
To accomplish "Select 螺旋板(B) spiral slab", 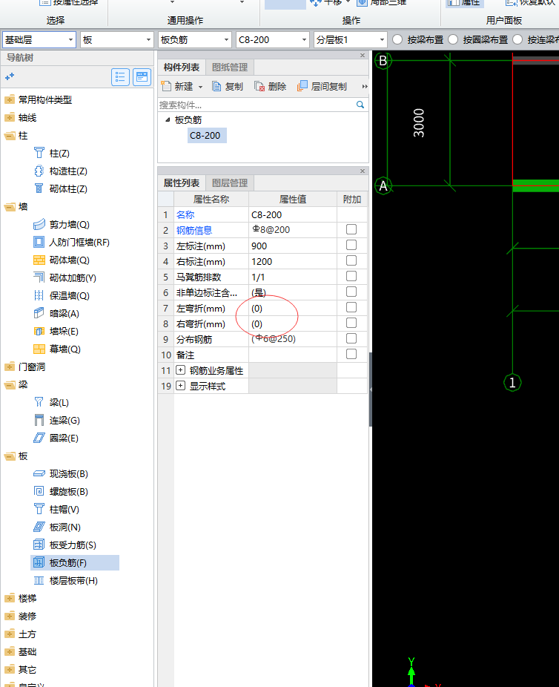I will [69, 492].
